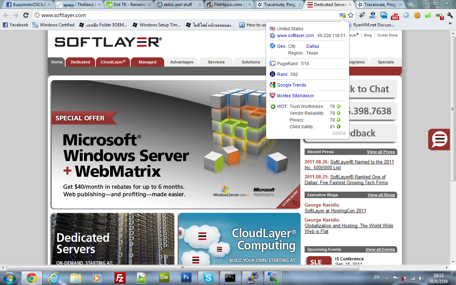Open the Windows Certified bookmark

[x=53, y=25]
